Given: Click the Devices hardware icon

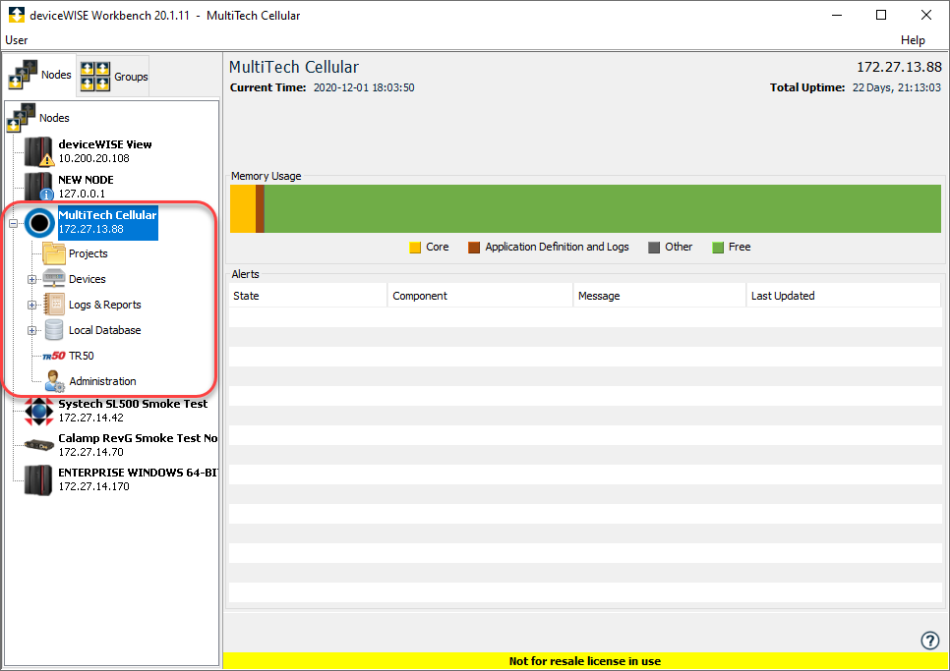Looking at the screenshot, I should tap(54, 279).
